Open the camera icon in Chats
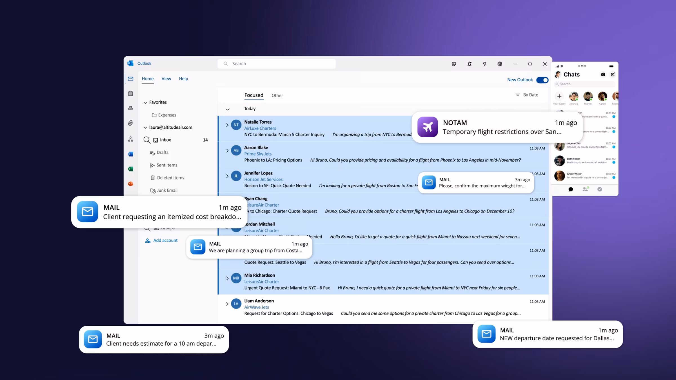This screenshot has width=676, height=380. pyautogui.click(x=603, y=75)
